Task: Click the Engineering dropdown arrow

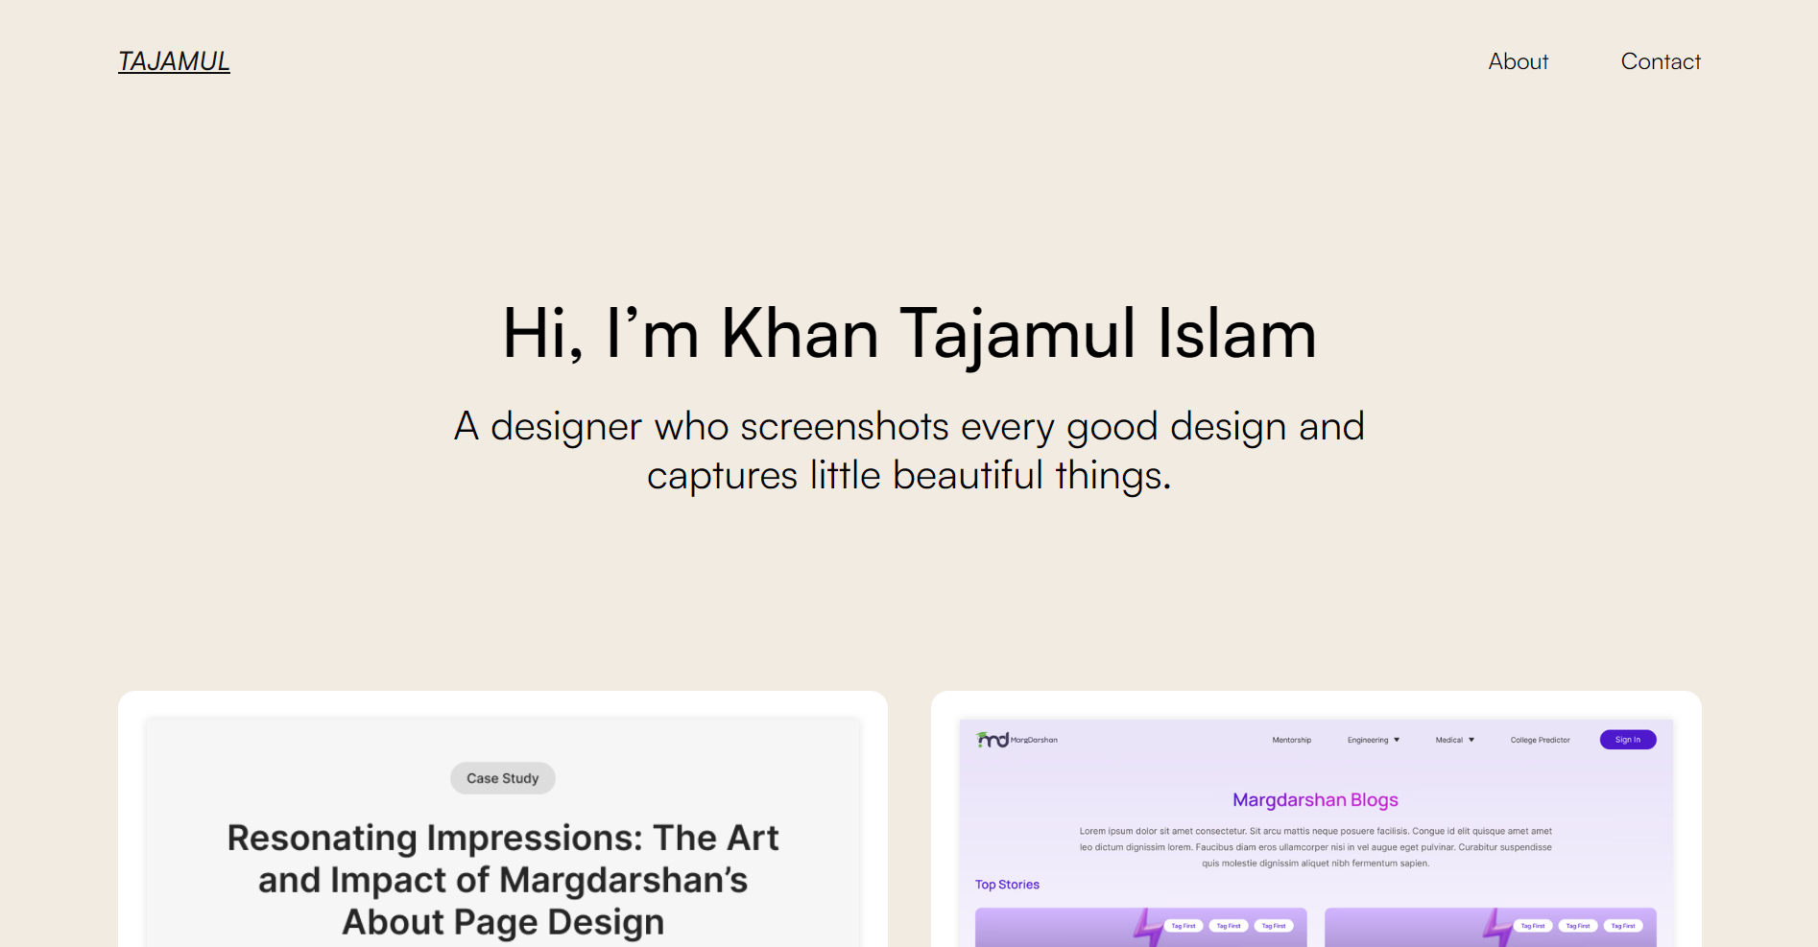Action: tap(1398, 740)
